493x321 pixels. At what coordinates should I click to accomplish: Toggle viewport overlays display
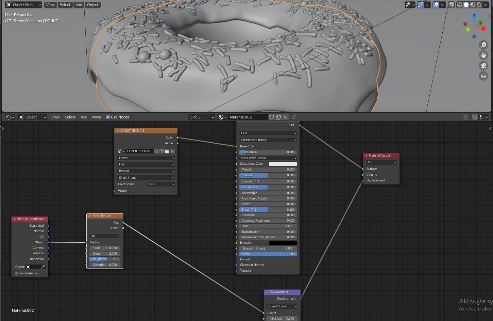click(436, 5)
